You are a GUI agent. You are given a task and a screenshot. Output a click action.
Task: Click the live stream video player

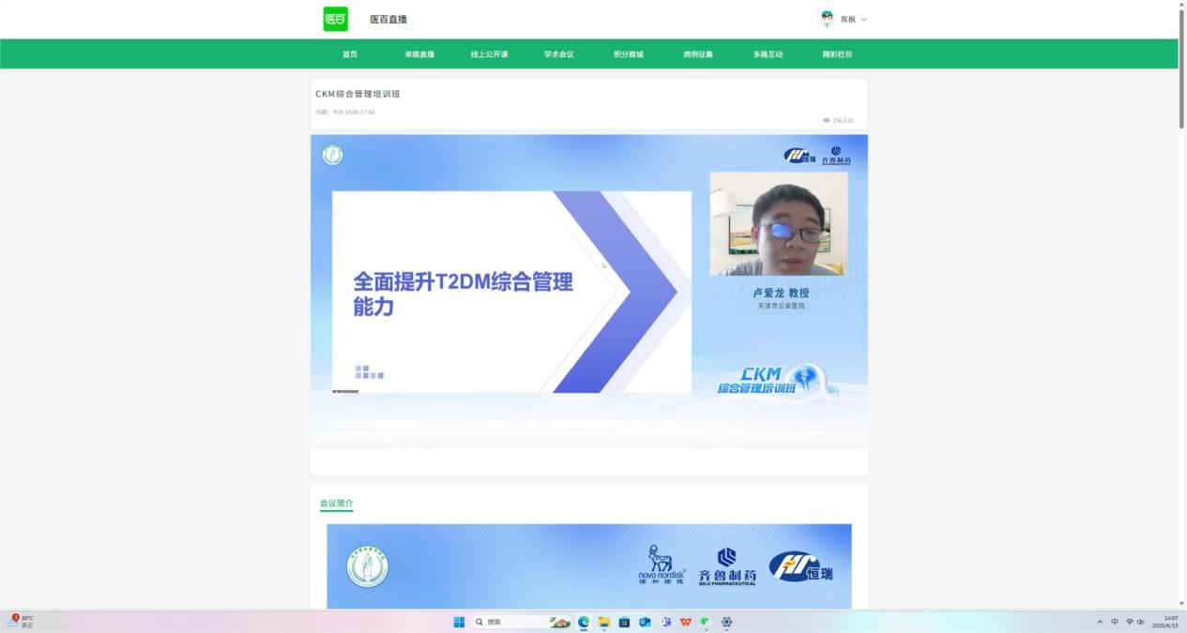(588, 291)
